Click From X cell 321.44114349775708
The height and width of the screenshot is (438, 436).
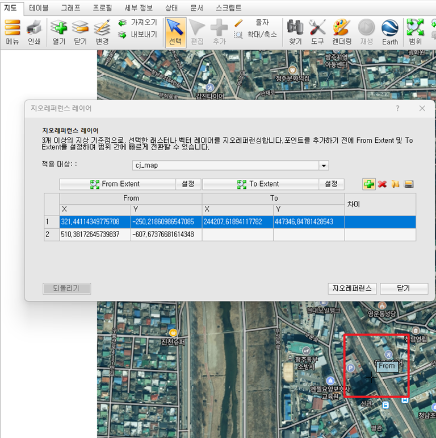95,222
